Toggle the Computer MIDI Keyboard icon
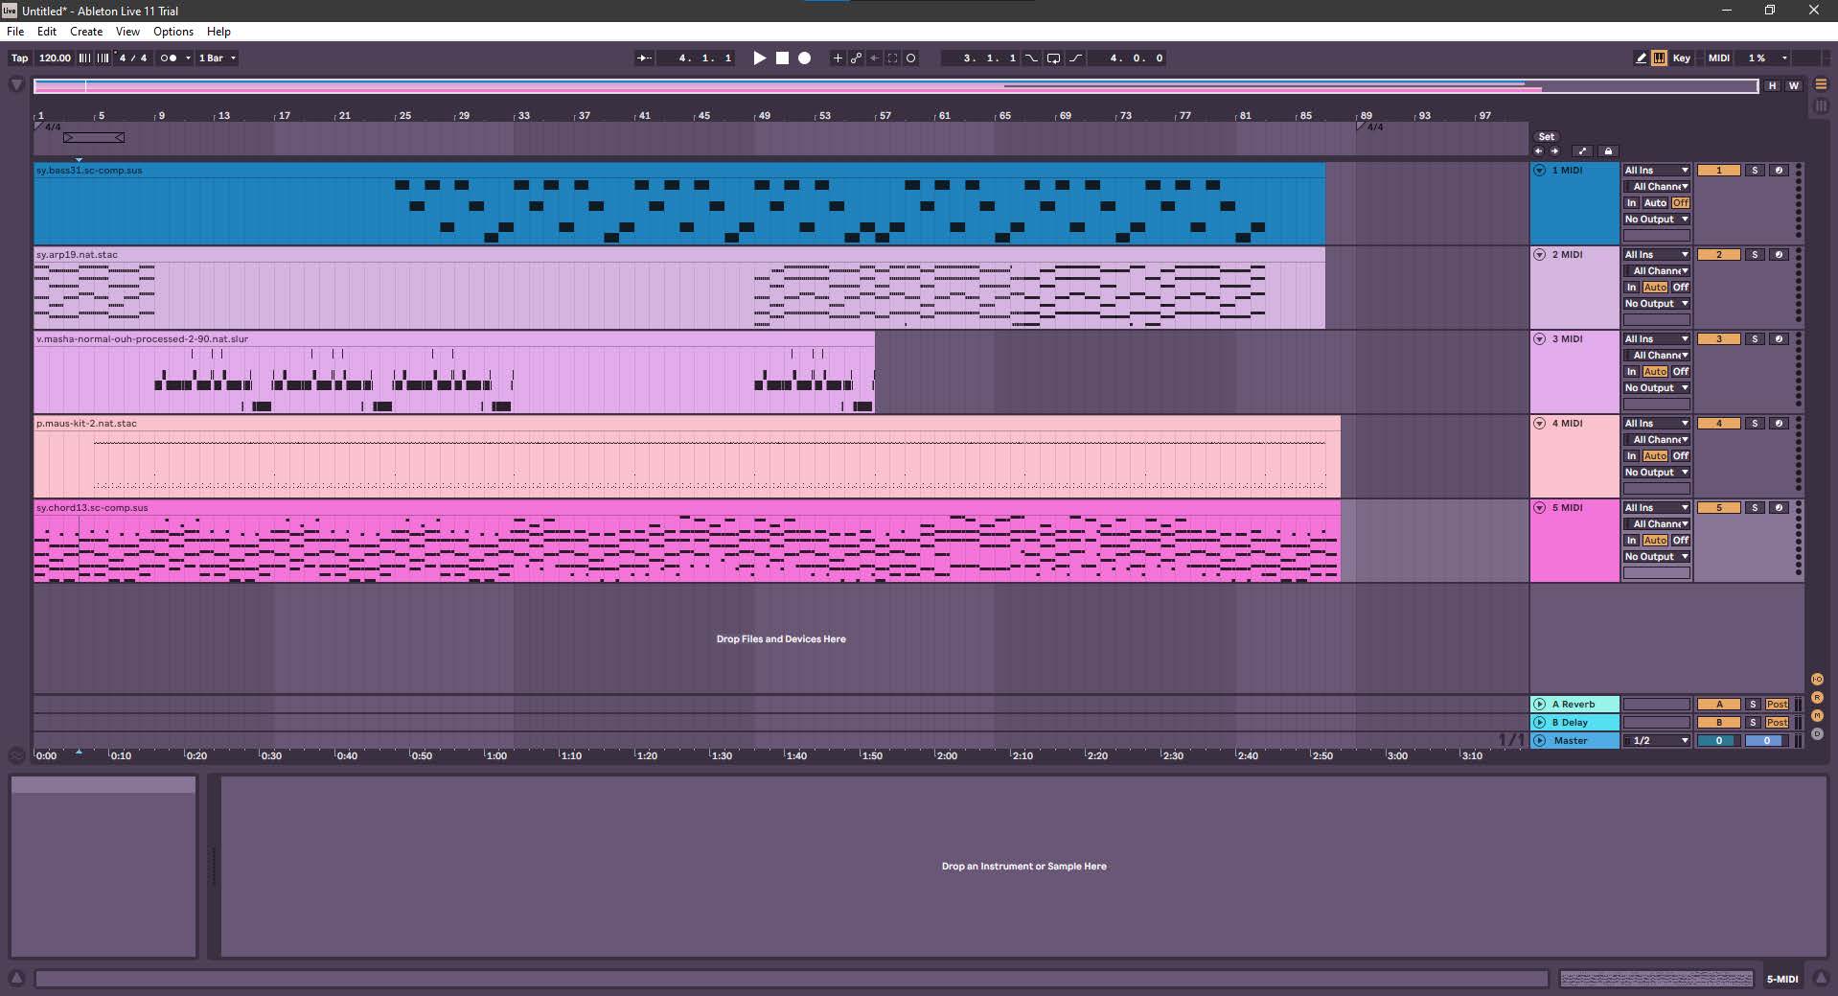Image resolution: width=1838 pixels, height=996 pixels. 1659,58
